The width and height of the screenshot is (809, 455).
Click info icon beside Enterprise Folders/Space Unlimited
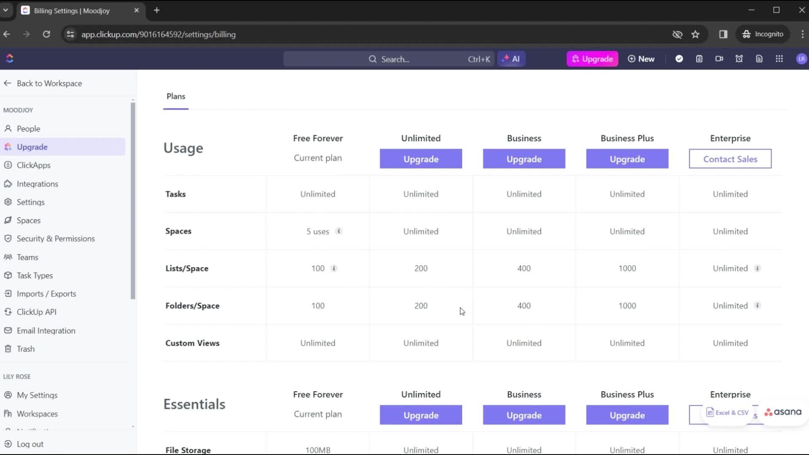[757, 305]
